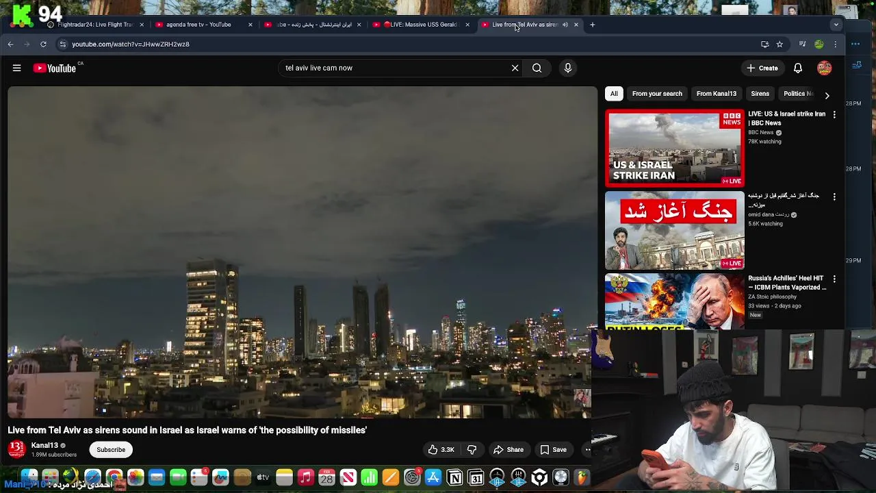Open options for Russia's Achilles' Heel video
This screenshot has width=876, height=493.
(x=834, y=279)
